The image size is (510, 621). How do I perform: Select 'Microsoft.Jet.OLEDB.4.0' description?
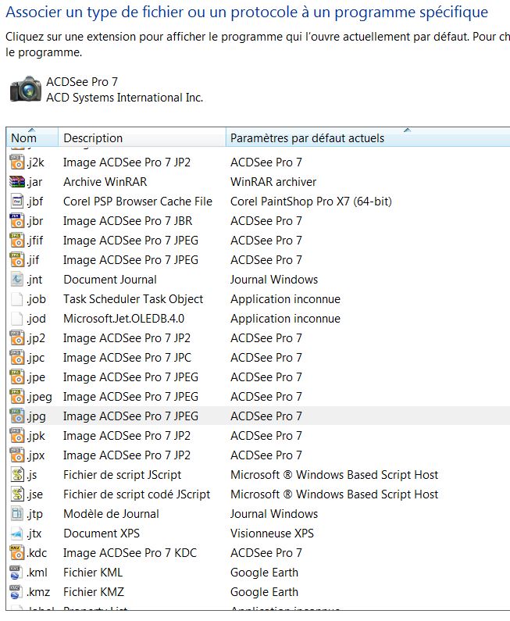click(x=123, y=319)
